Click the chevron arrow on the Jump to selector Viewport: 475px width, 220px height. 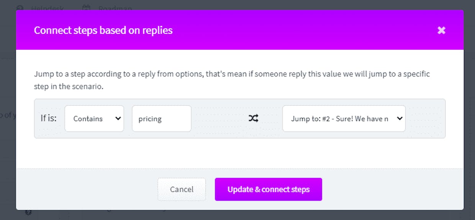(400, 118)
